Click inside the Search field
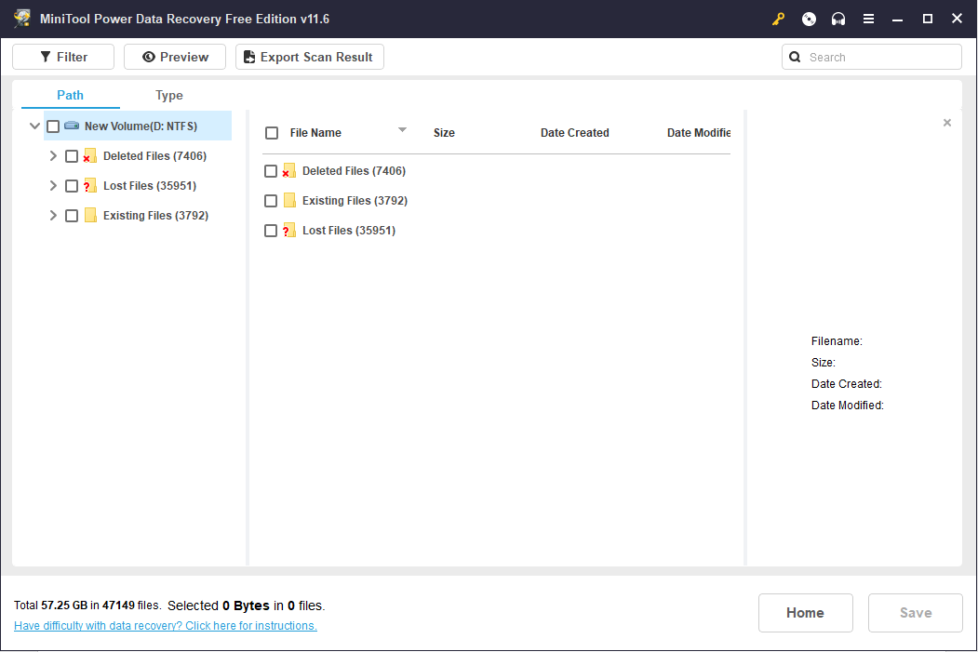 pos(865,57)
